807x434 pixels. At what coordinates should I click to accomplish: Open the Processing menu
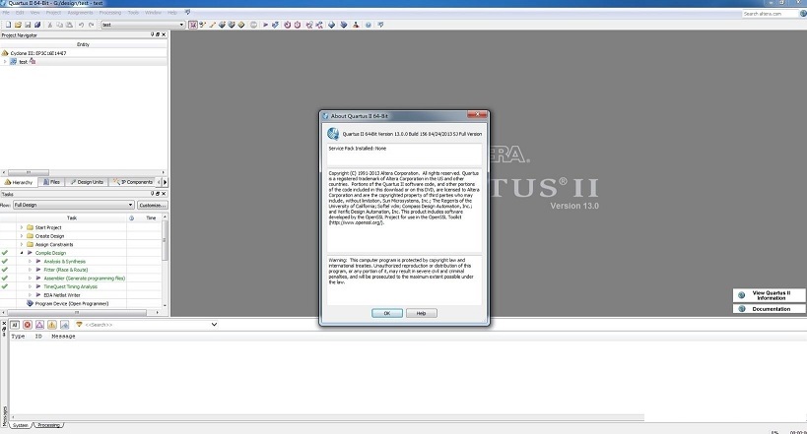110,13
